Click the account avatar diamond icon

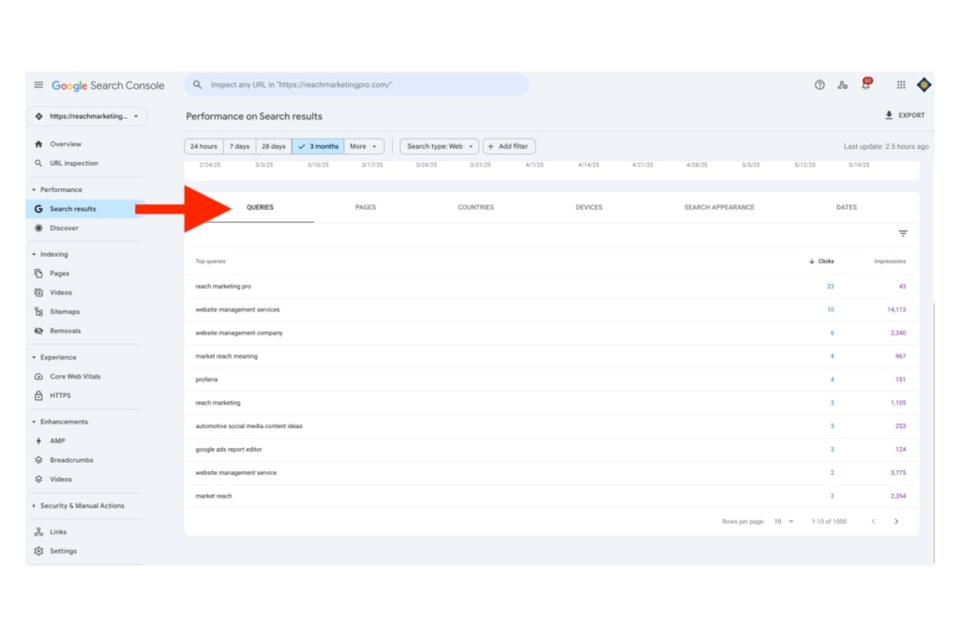pos(923,85)
